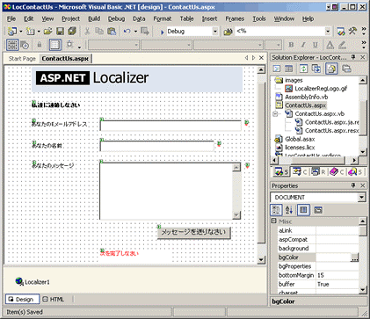Select LocalizerRegLogo.gif in Solution Explorer
The height and width of the screenshot is (319, 370).
[321, 89]
